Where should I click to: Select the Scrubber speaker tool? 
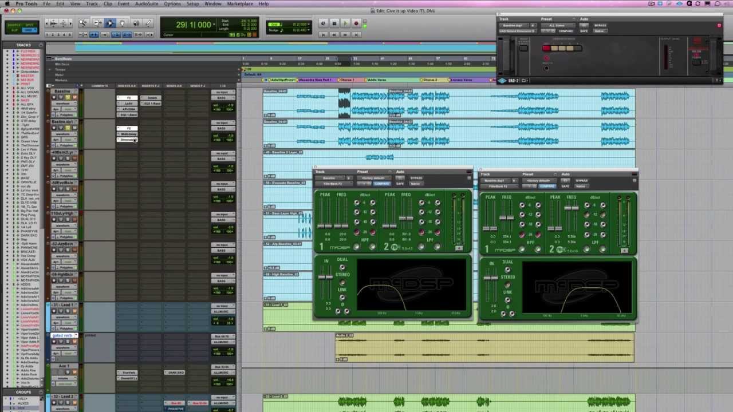pyautogui.click(x=136, y=23)
